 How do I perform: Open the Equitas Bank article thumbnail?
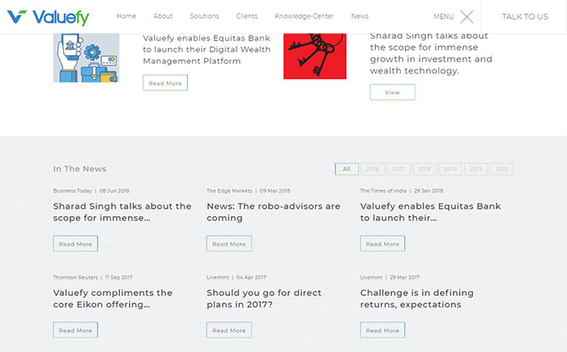click(86, 57)
